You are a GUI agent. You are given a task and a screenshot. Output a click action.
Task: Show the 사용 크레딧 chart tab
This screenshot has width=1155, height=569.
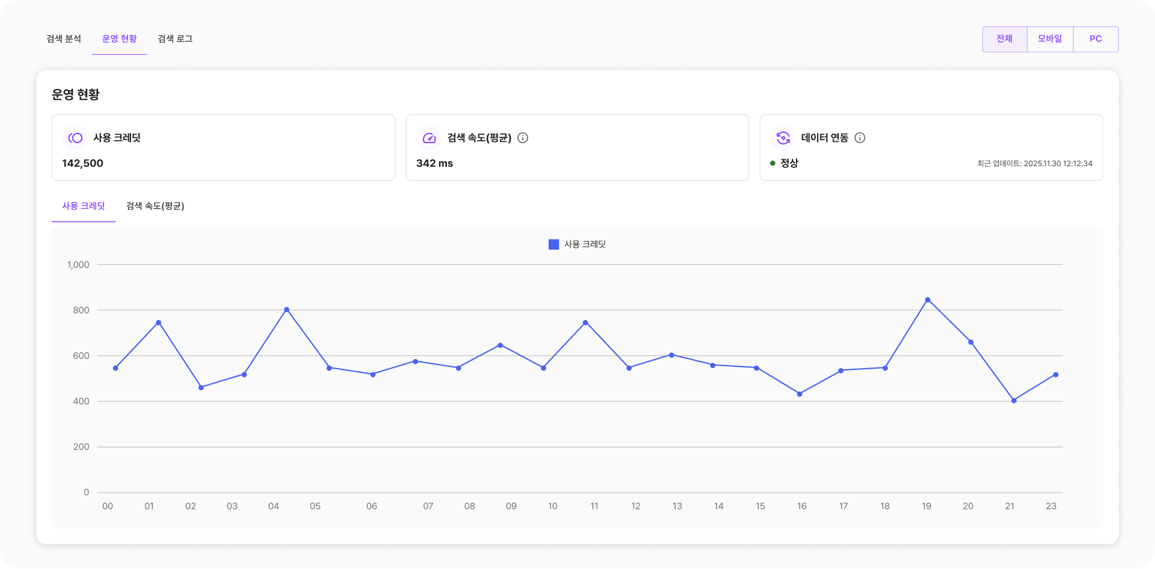pos(84,206)
